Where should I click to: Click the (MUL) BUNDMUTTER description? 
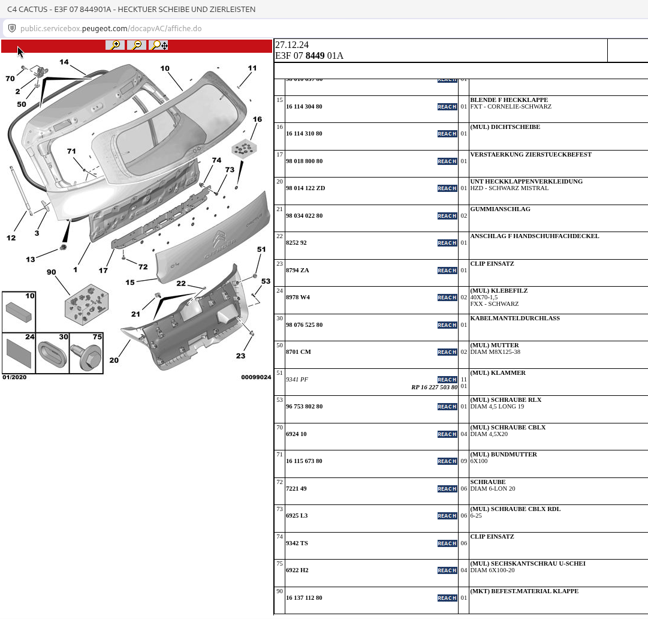pos(504,455)
